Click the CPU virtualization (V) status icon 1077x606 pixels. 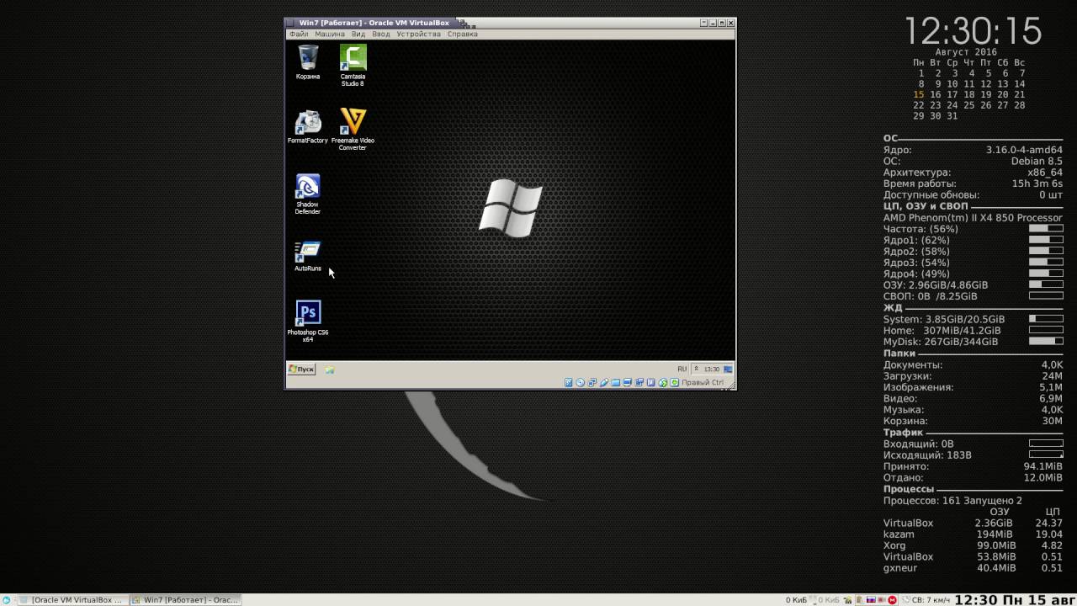pos(650,382)
